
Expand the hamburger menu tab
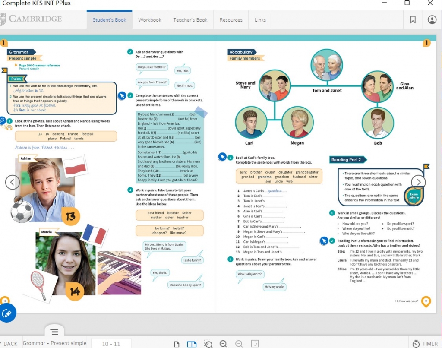pyautogui.click(x=54, y=332)
